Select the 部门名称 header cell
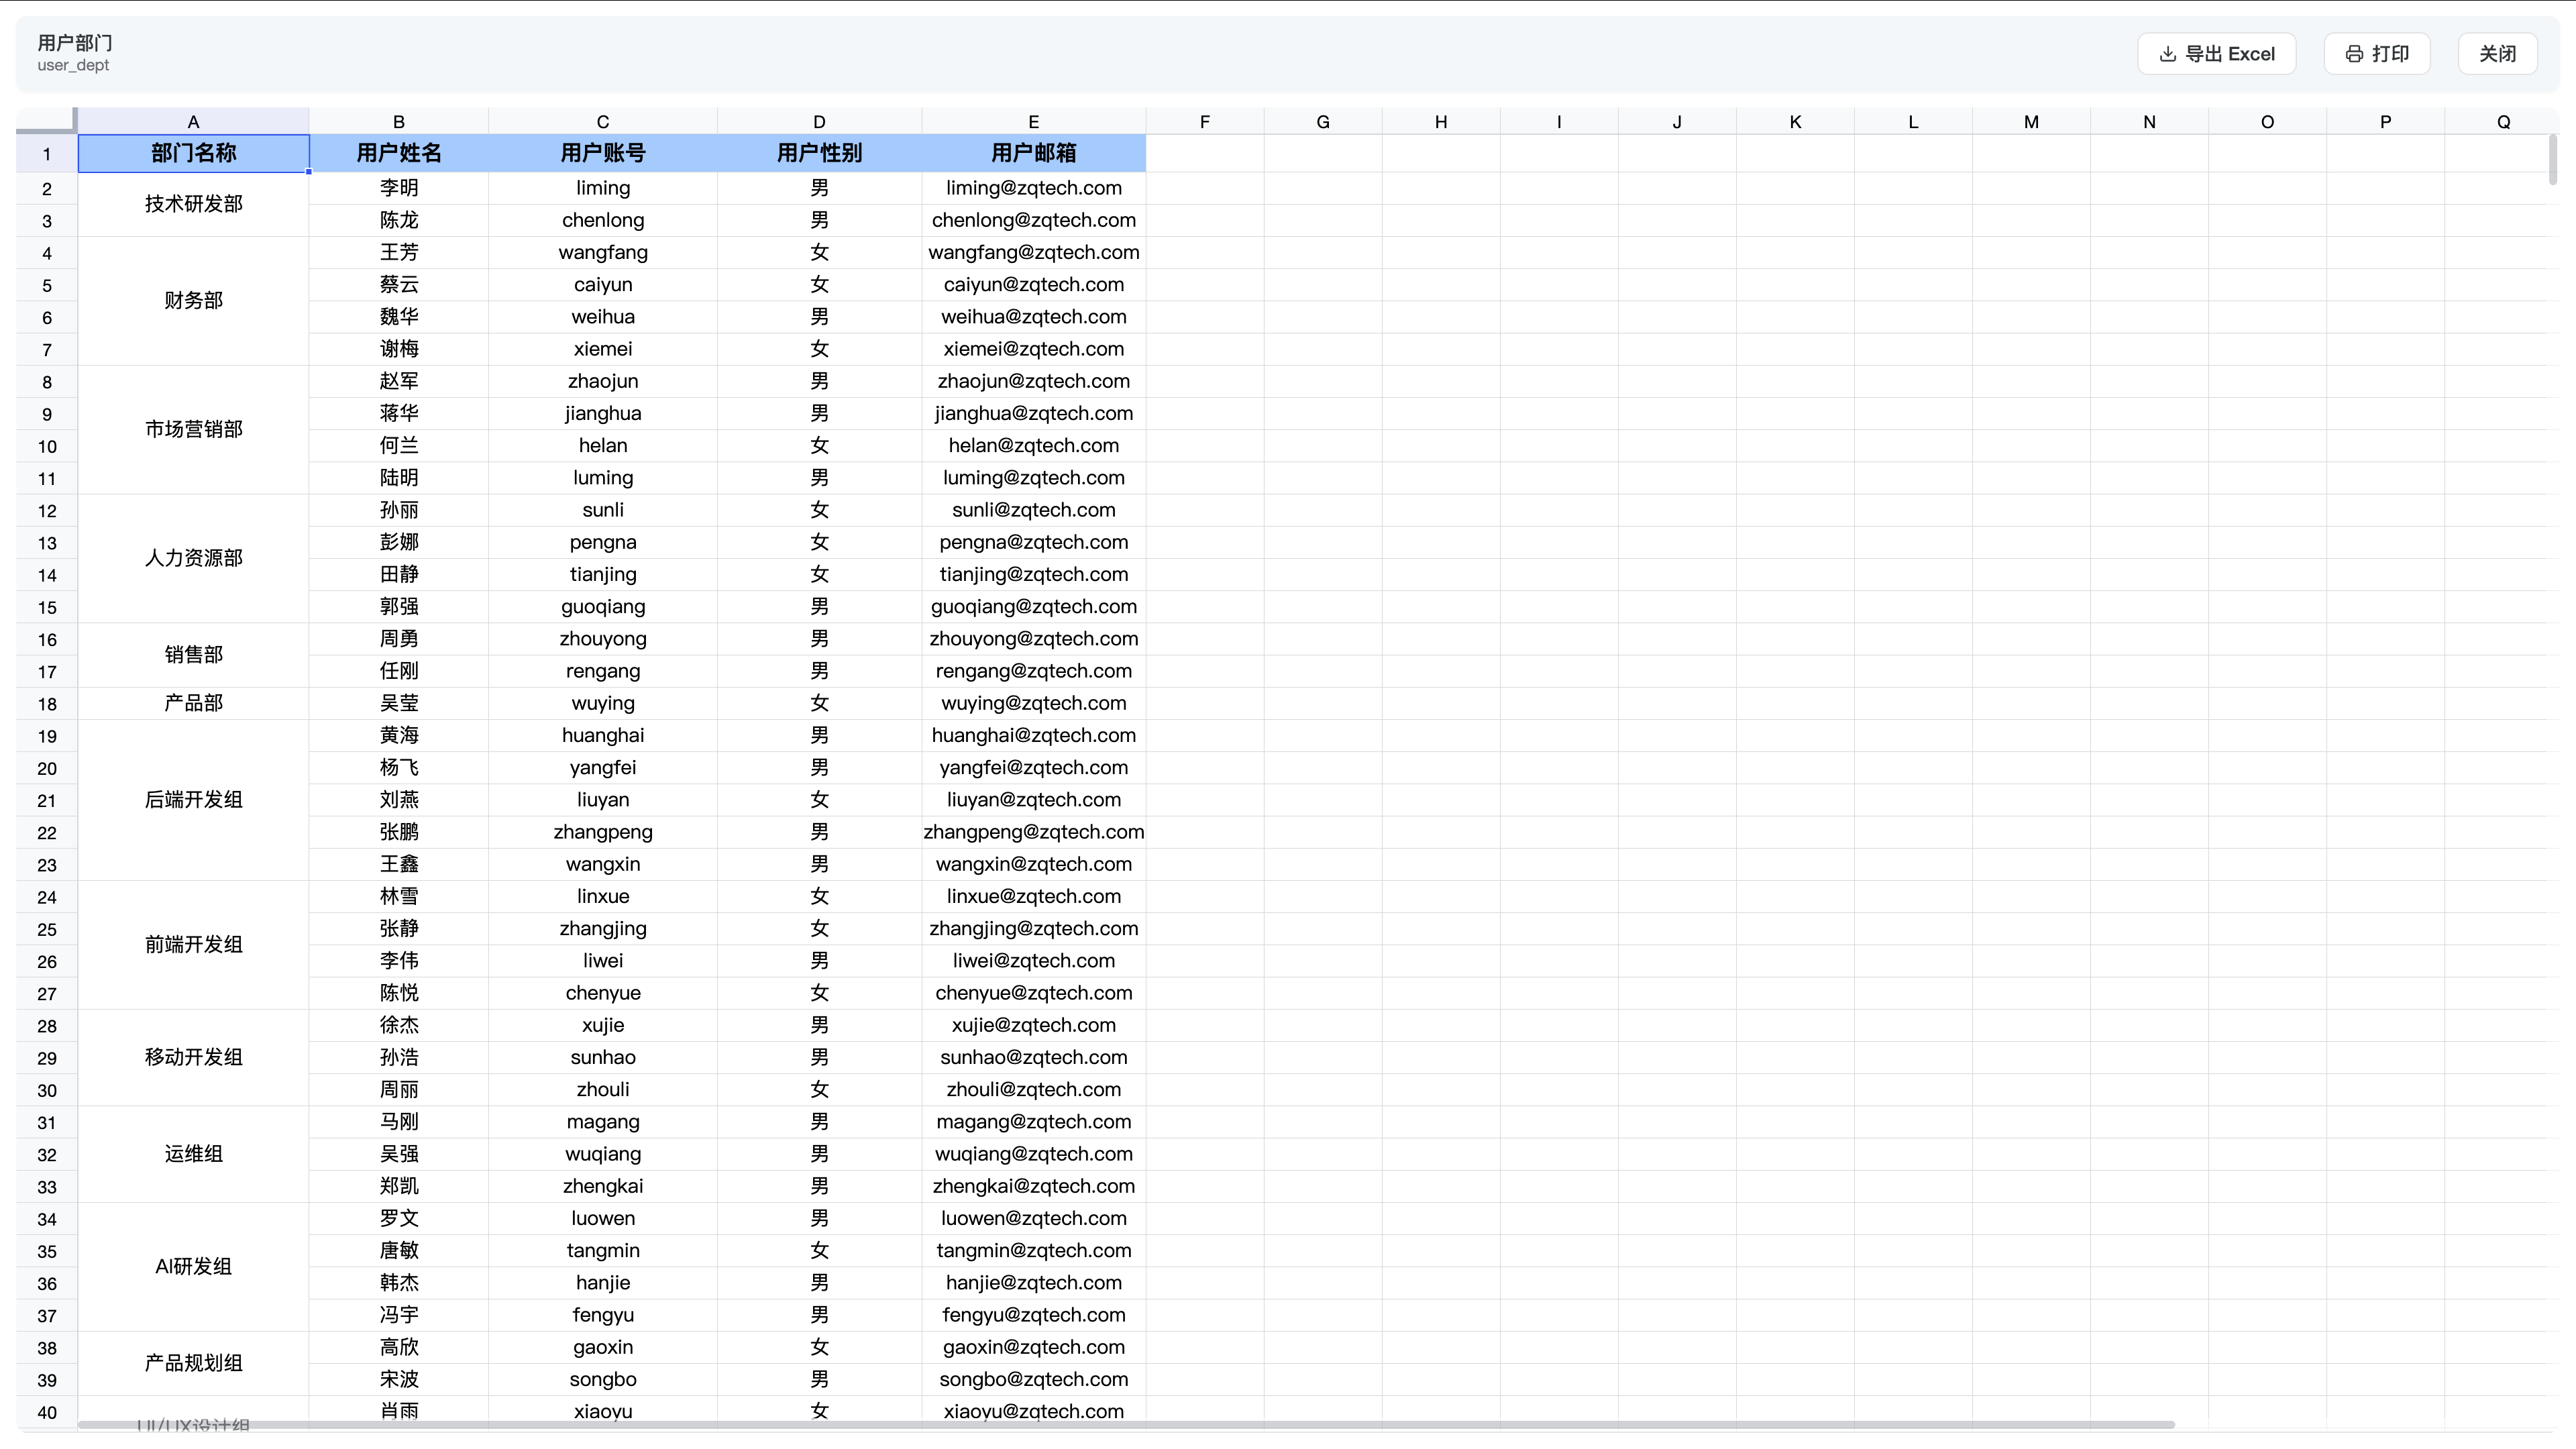Image resolution: width=2576 pixels, height=1449 pixels. pyautogui.click(x=194, y=153)
